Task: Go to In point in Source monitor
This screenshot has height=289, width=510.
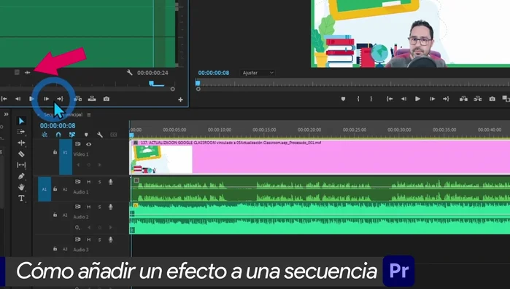Action: [4, 99]
